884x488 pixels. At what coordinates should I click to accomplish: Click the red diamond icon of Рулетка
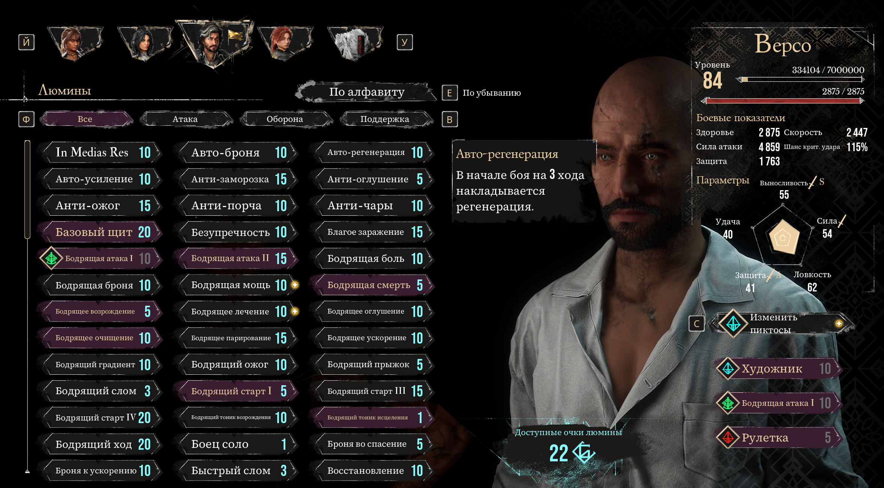click(x=728, y=437)
